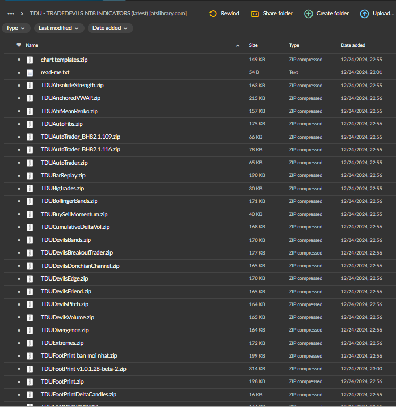Open the breadcrumb ellipsis menu
396x407 pixels.
click(x=11, y=13)
